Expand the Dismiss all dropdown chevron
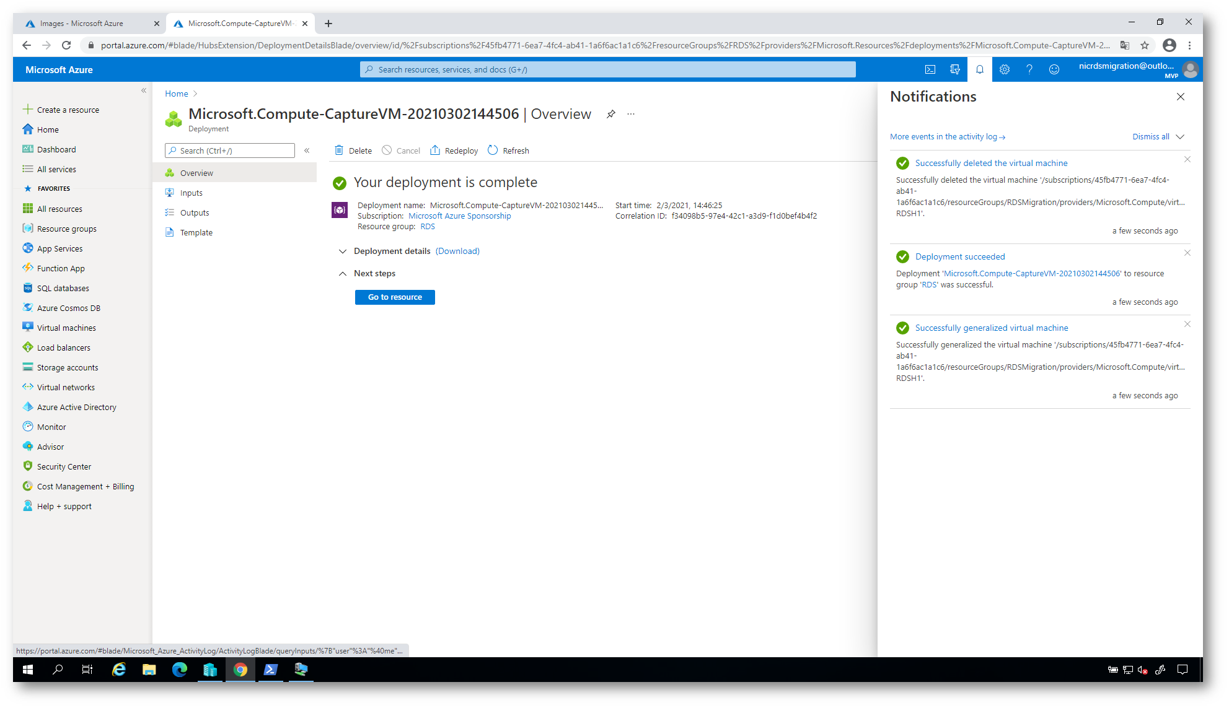 pos(1180,137)
